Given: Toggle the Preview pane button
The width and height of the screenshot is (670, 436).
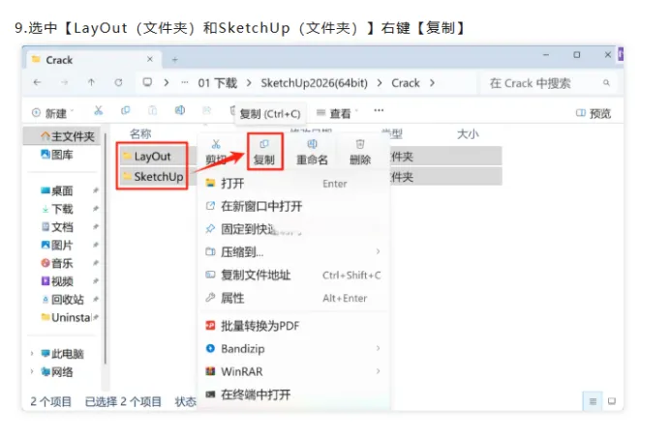Looking at the screenshot, I should (x=594, y=113).
